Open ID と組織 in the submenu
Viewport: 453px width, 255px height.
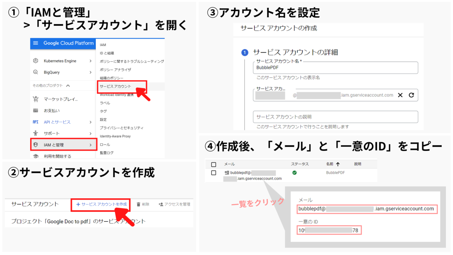107,53
